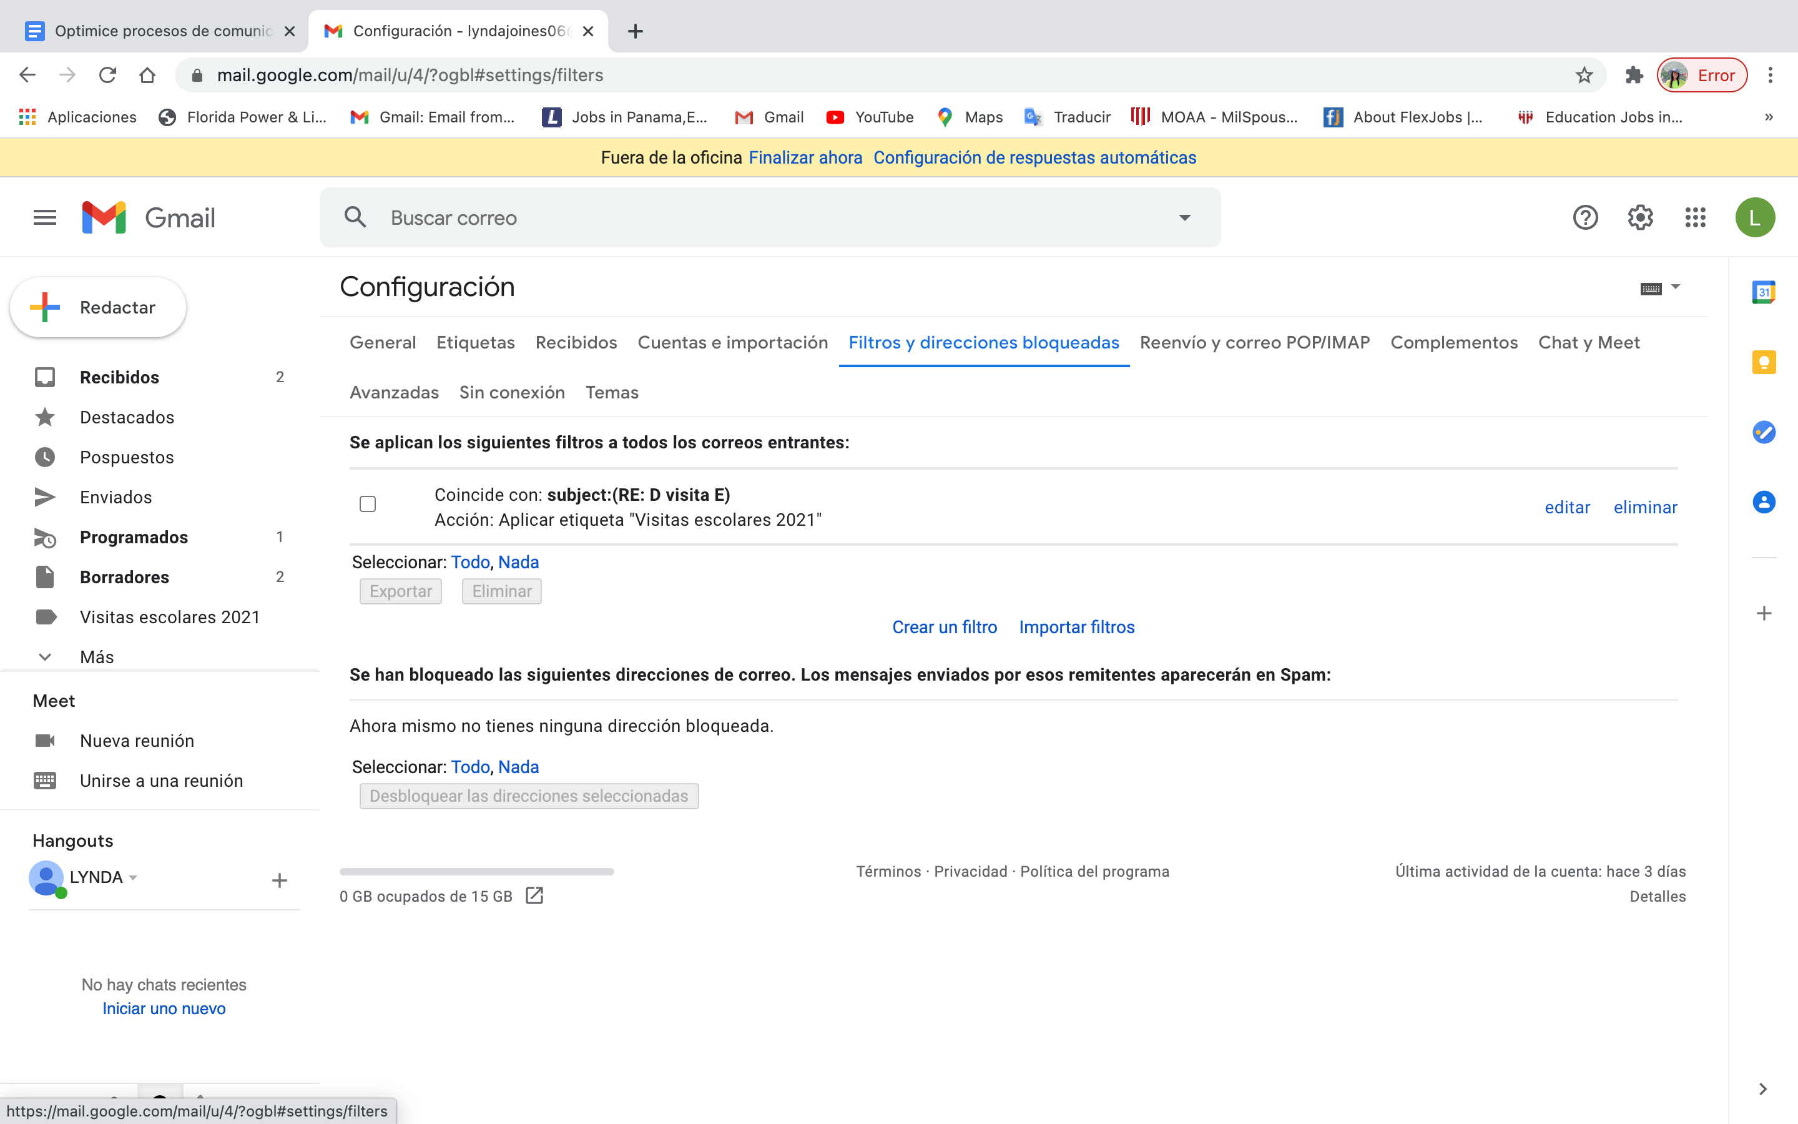
Task: Click the Crear un filtro link
Action: [945, 628]
